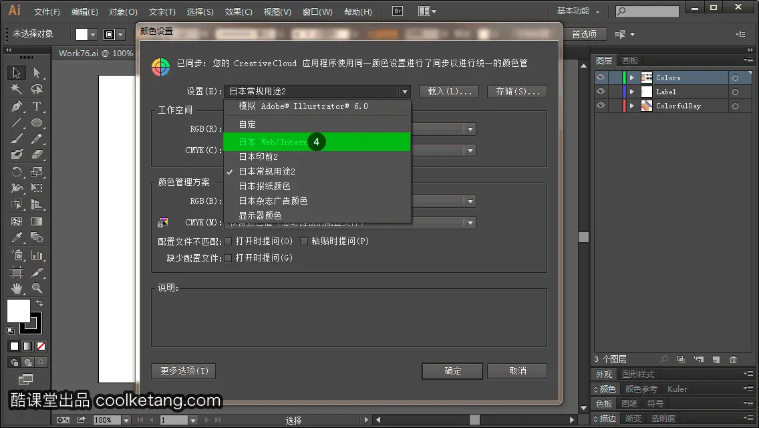Select the Scale tool
Screen dimensions: 759x428
37,172
